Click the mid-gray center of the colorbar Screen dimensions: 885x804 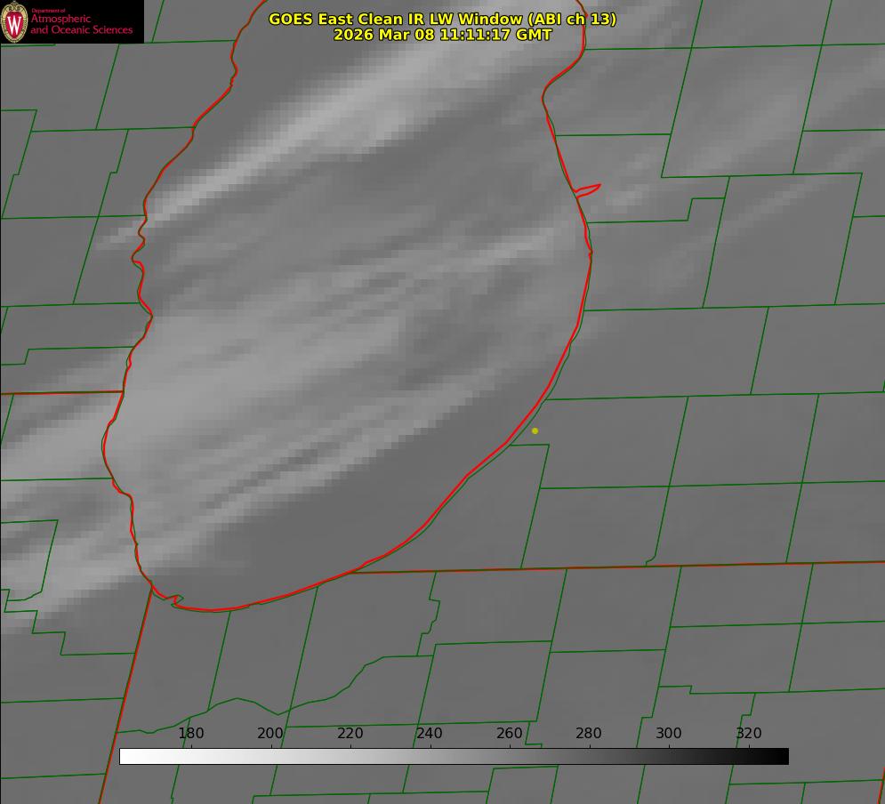(x=454, y=757)
